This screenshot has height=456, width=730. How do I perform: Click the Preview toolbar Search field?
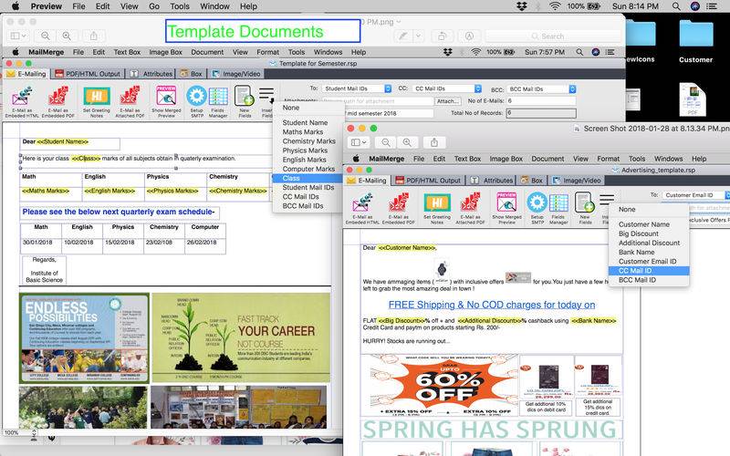(x=553, y=36)
